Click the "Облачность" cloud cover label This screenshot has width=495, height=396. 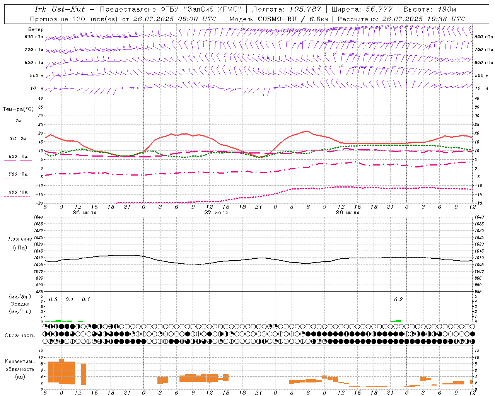coord(20,336)
